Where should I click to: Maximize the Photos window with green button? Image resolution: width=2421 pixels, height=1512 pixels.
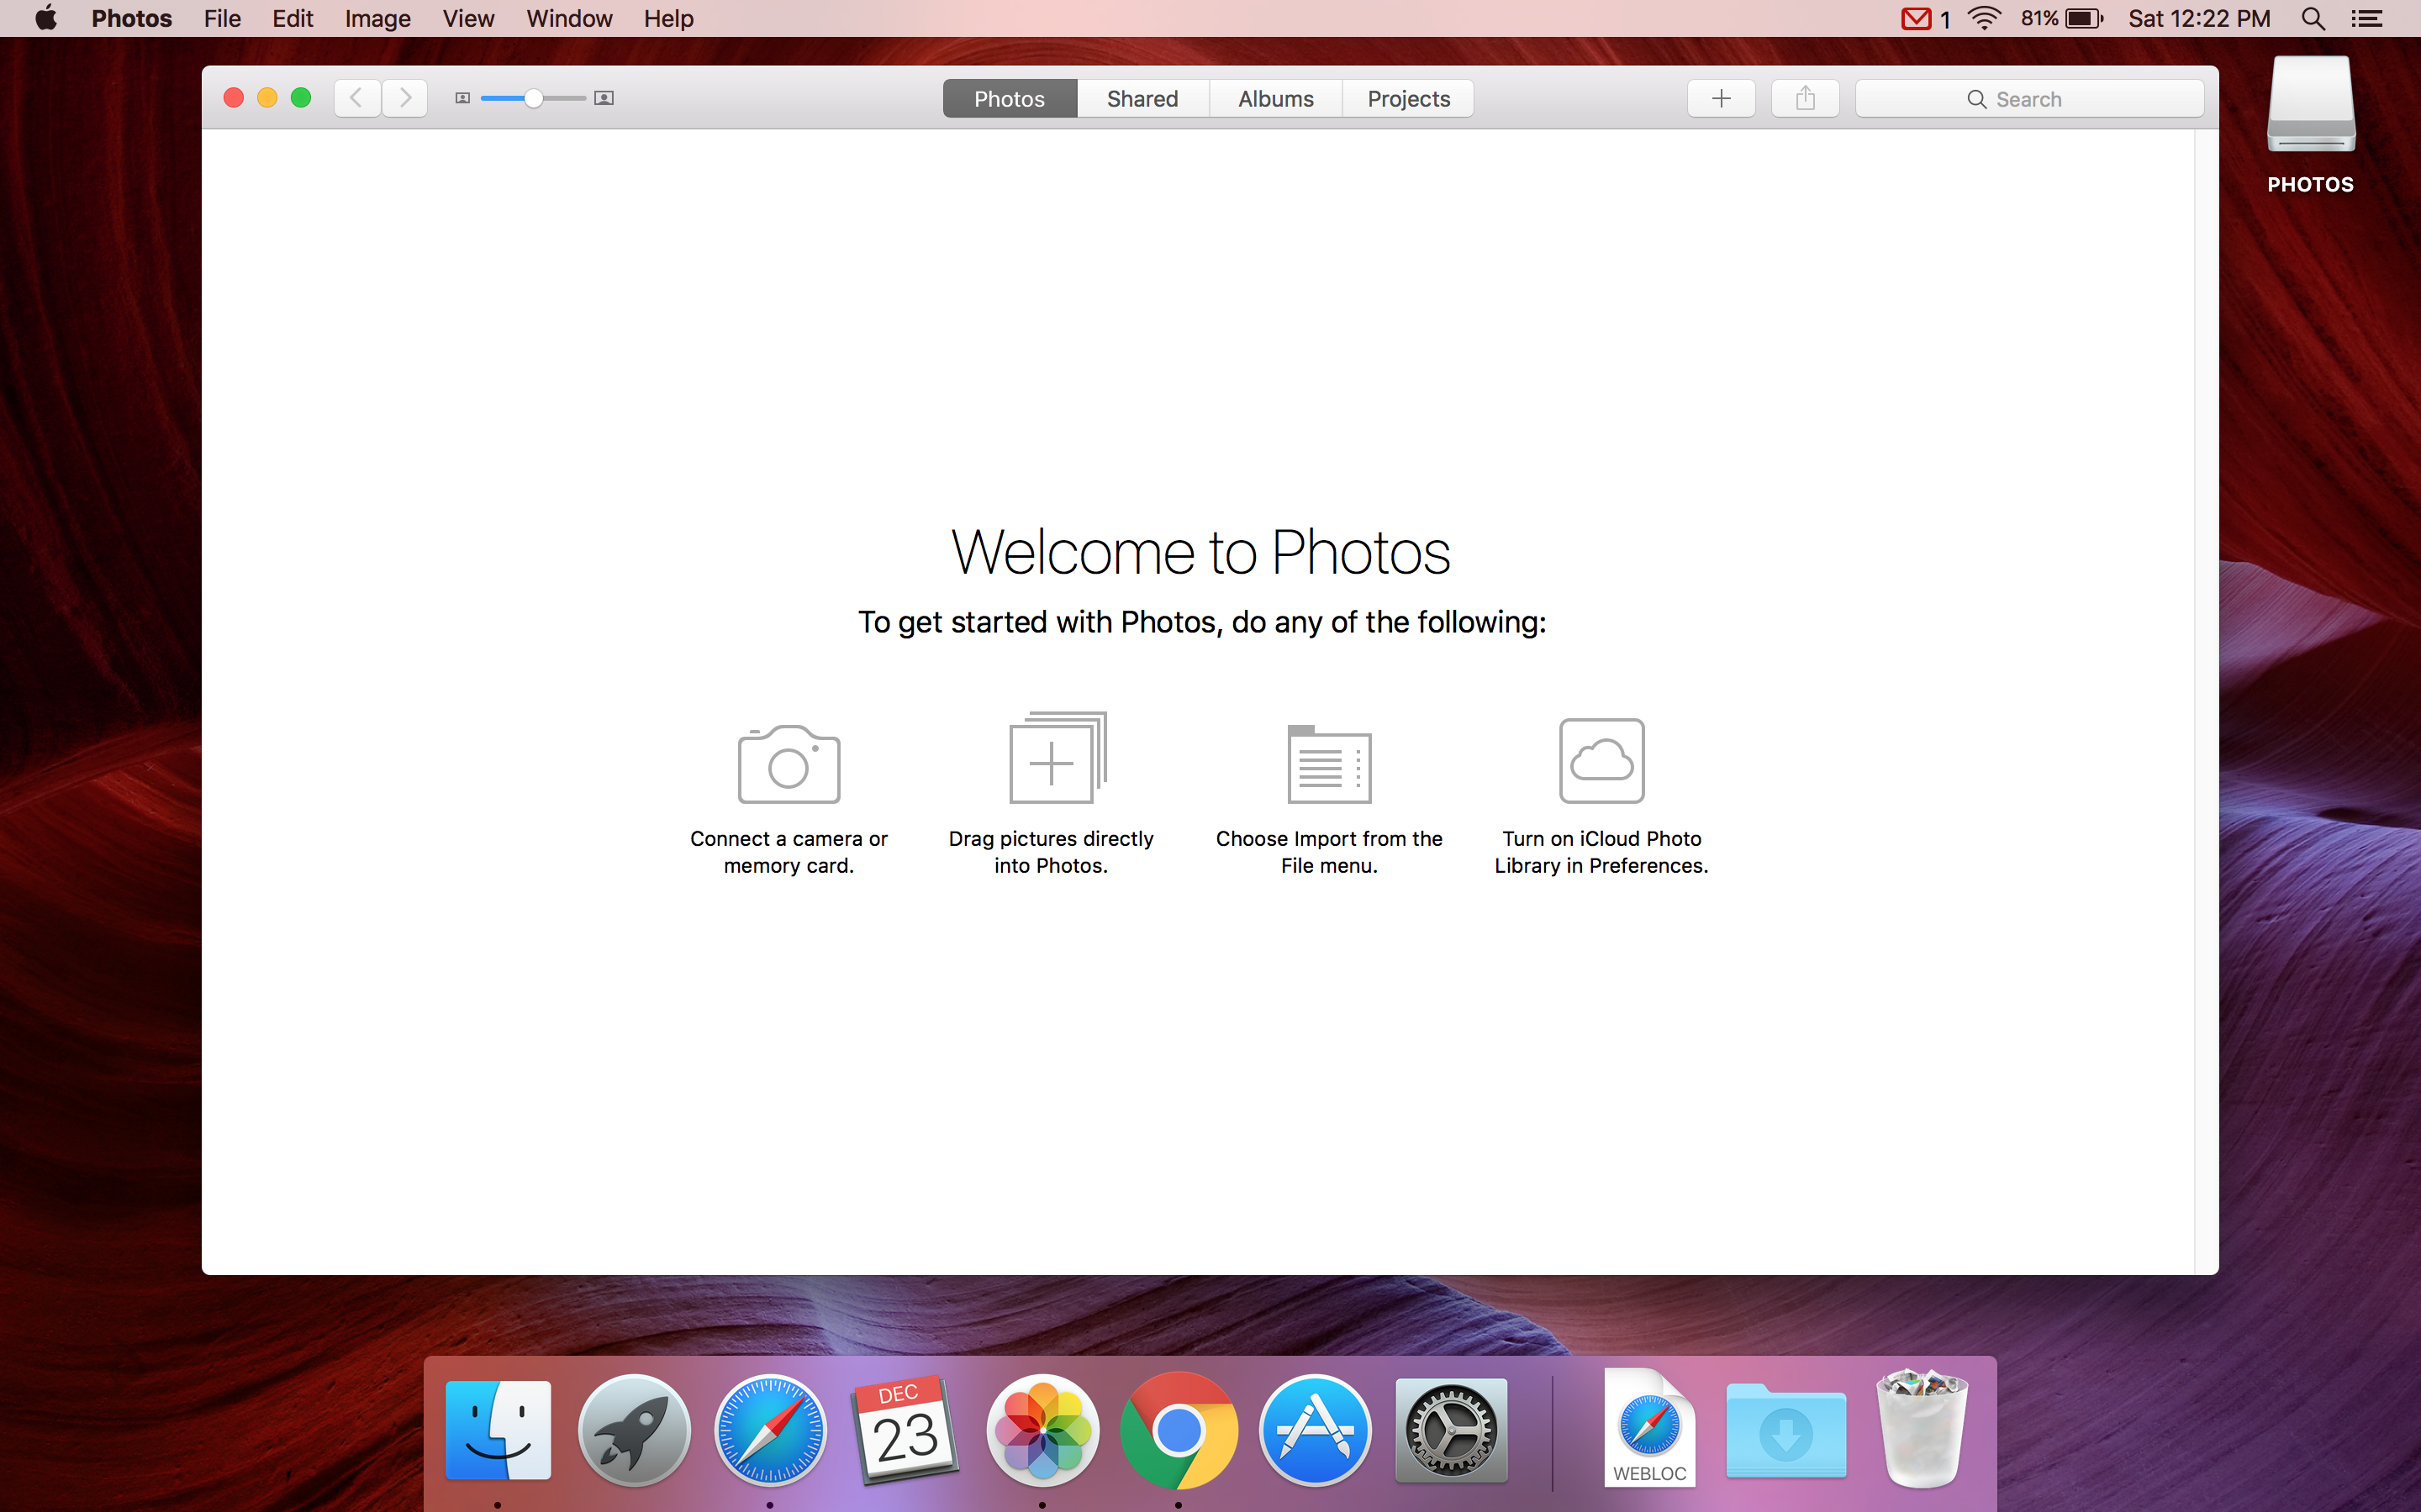[x=301, y=98]
